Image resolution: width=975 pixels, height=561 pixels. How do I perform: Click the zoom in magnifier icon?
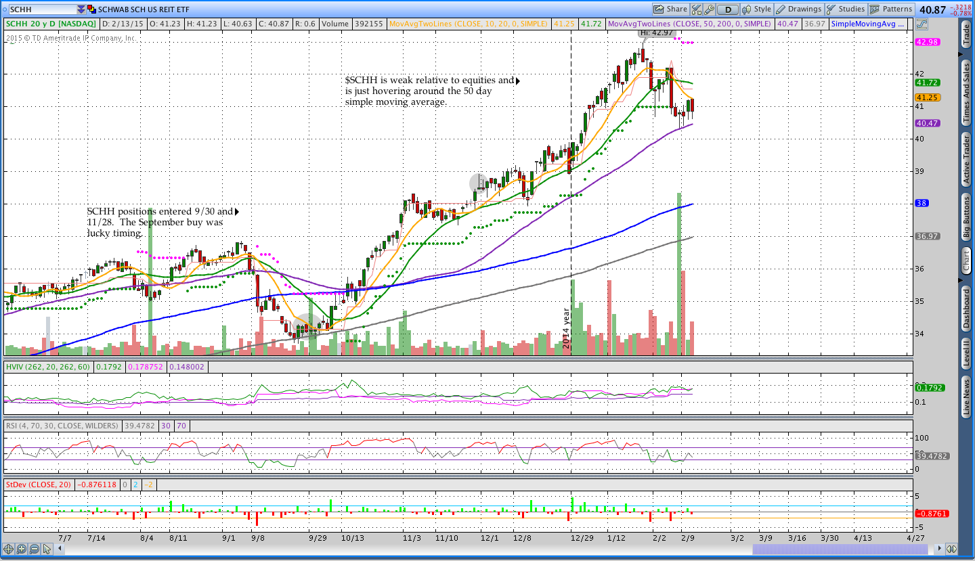point(22,549)
